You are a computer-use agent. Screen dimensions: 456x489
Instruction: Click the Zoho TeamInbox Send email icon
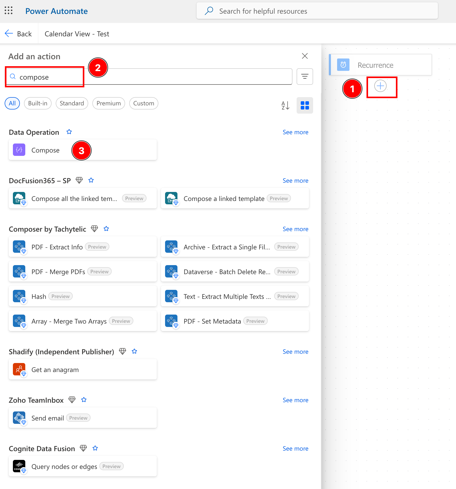pyautogui.click(x=19, y=418)
